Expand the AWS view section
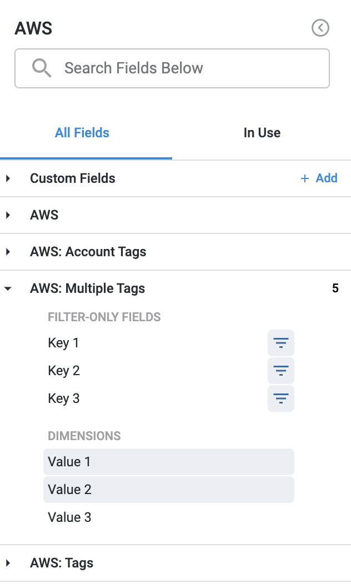 click(x=8, y=215)
